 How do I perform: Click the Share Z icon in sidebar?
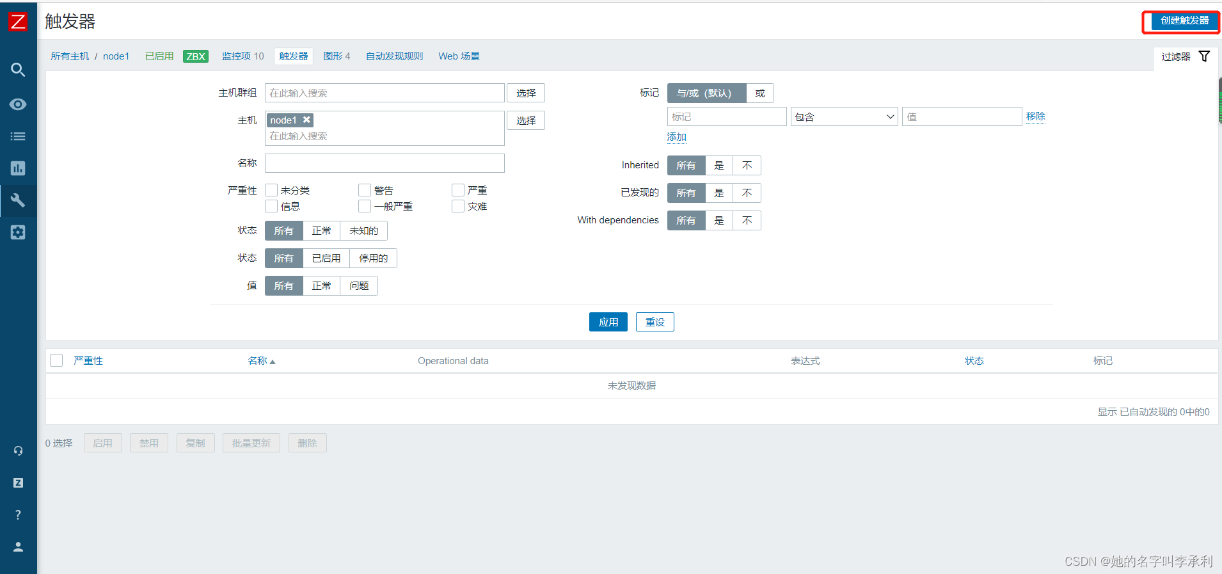pyautogui.click(x=18, y=482)
